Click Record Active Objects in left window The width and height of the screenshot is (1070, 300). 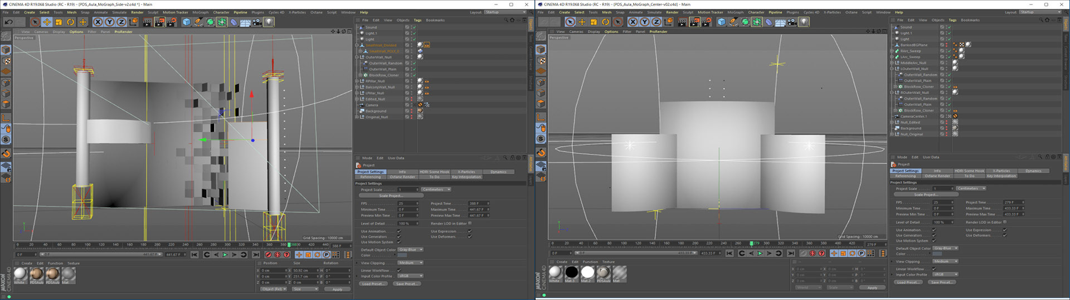click(268, 254)
